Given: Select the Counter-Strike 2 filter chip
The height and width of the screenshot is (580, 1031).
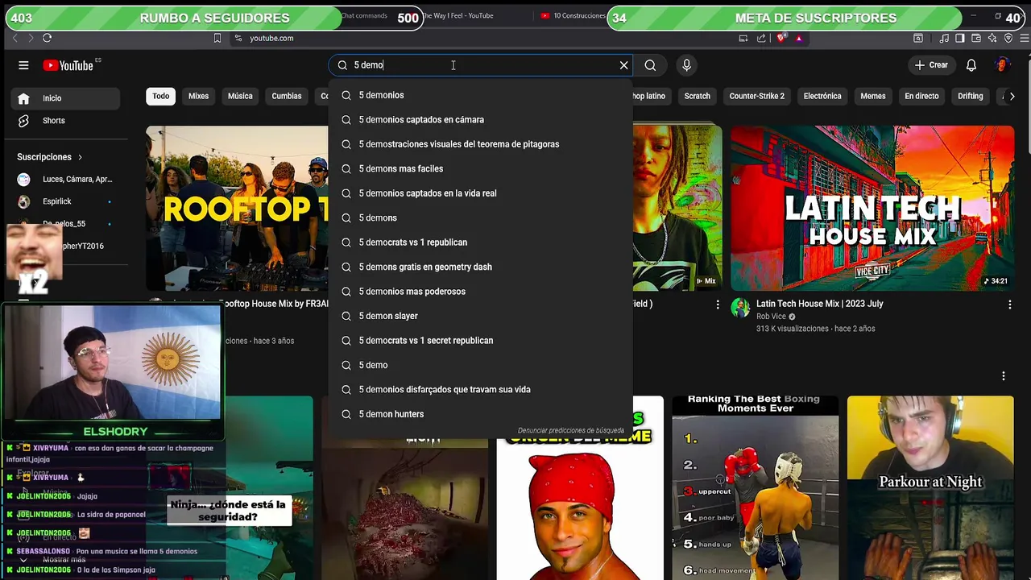Looking at the screenshot, I should pyautogui.click(x=757, y=96).
